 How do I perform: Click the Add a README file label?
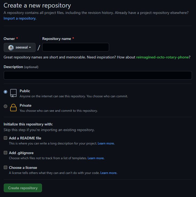coord(25,138)
